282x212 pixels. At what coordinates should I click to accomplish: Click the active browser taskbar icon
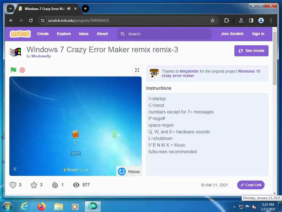tap(93, 206)
